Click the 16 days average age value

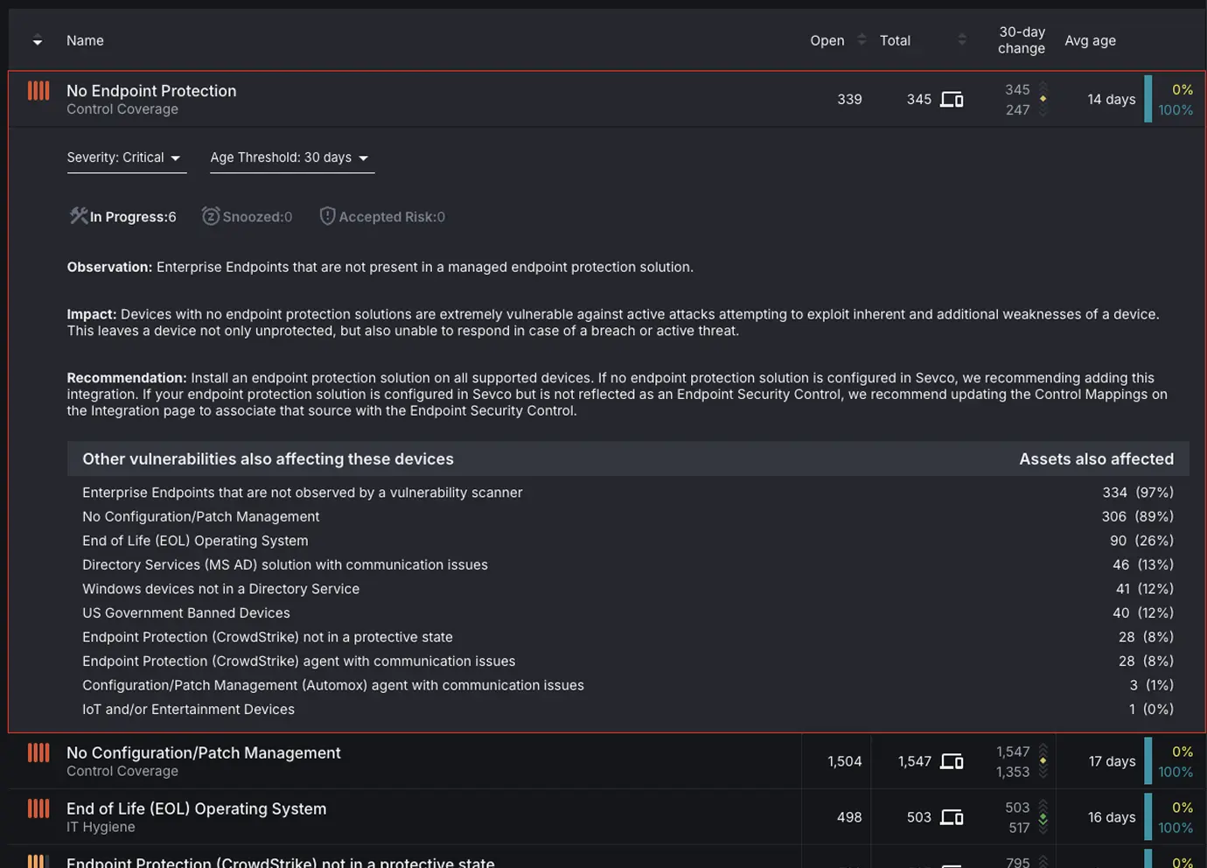coord(1112,817)
